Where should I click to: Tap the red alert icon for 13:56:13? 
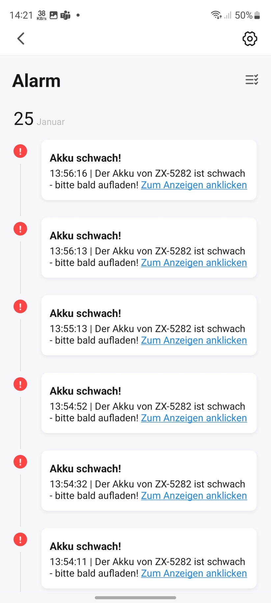pos(20,229)
